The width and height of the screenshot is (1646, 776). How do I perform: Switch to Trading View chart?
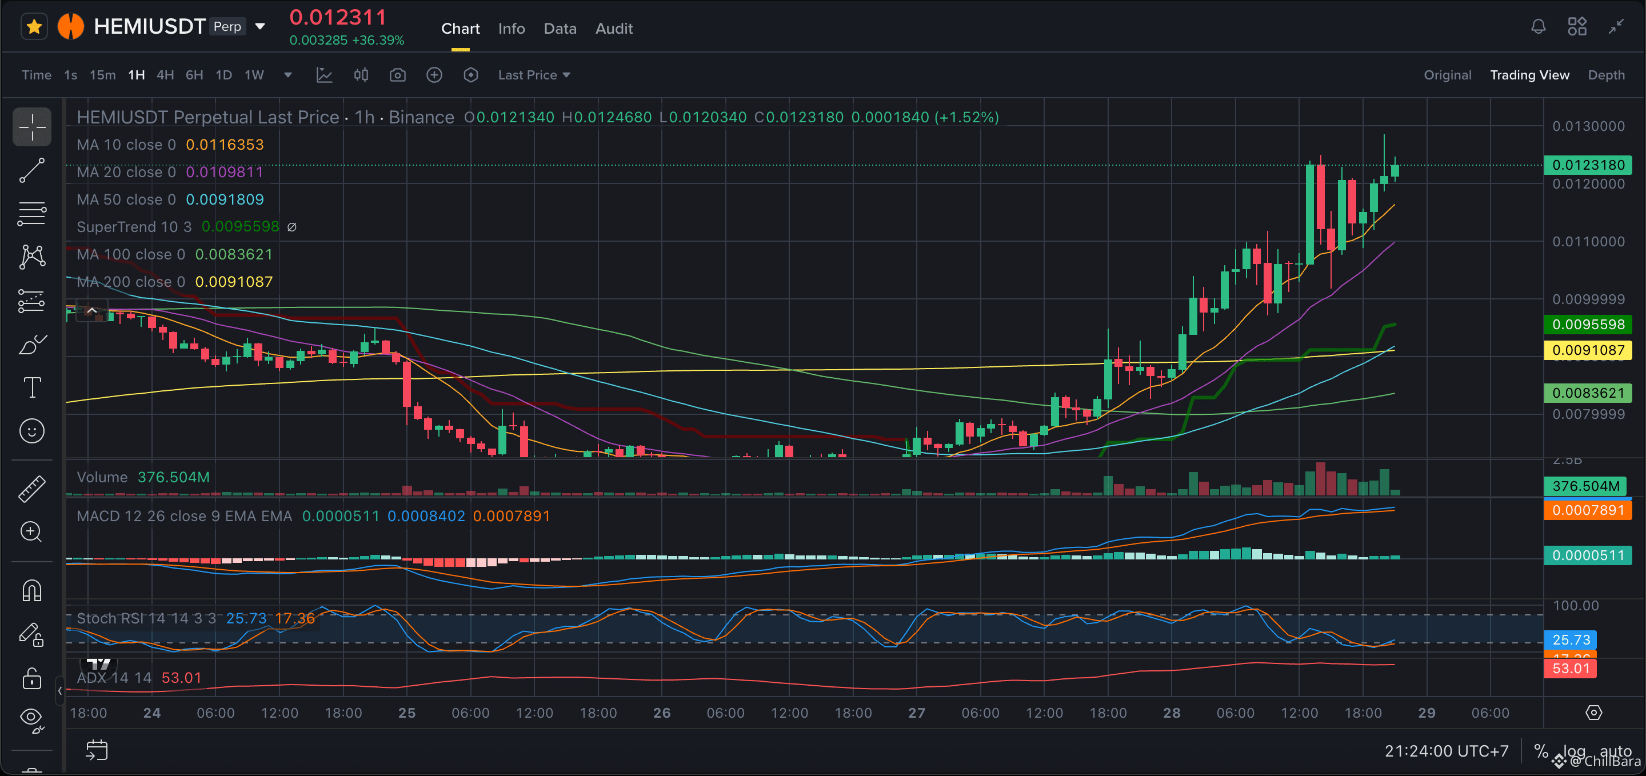tap(1529, 75)
